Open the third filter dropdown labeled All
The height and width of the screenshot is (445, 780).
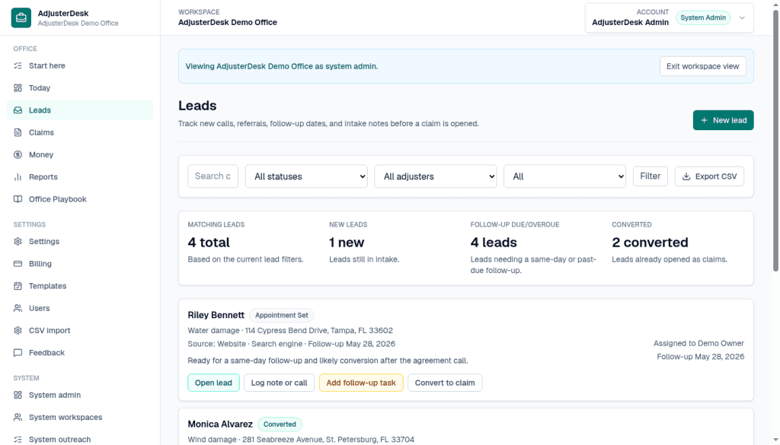click(564, 176)
